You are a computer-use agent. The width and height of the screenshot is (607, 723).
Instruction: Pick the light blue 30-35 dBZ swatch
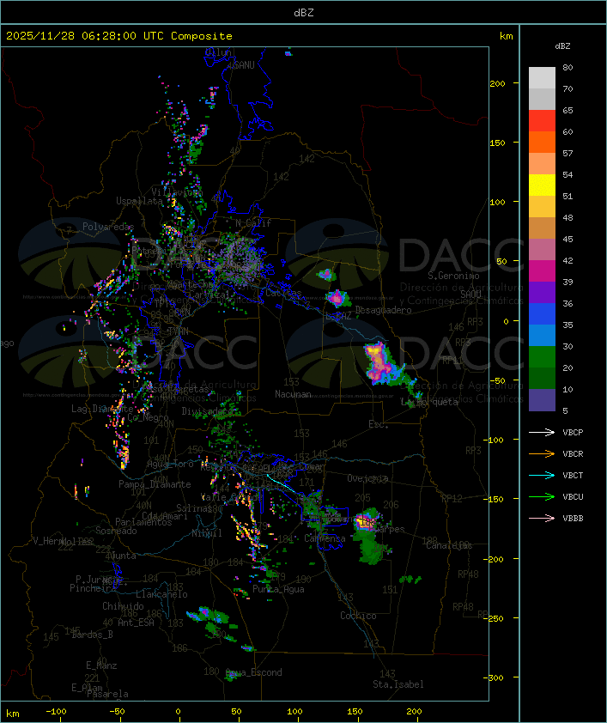coord(542,335)
